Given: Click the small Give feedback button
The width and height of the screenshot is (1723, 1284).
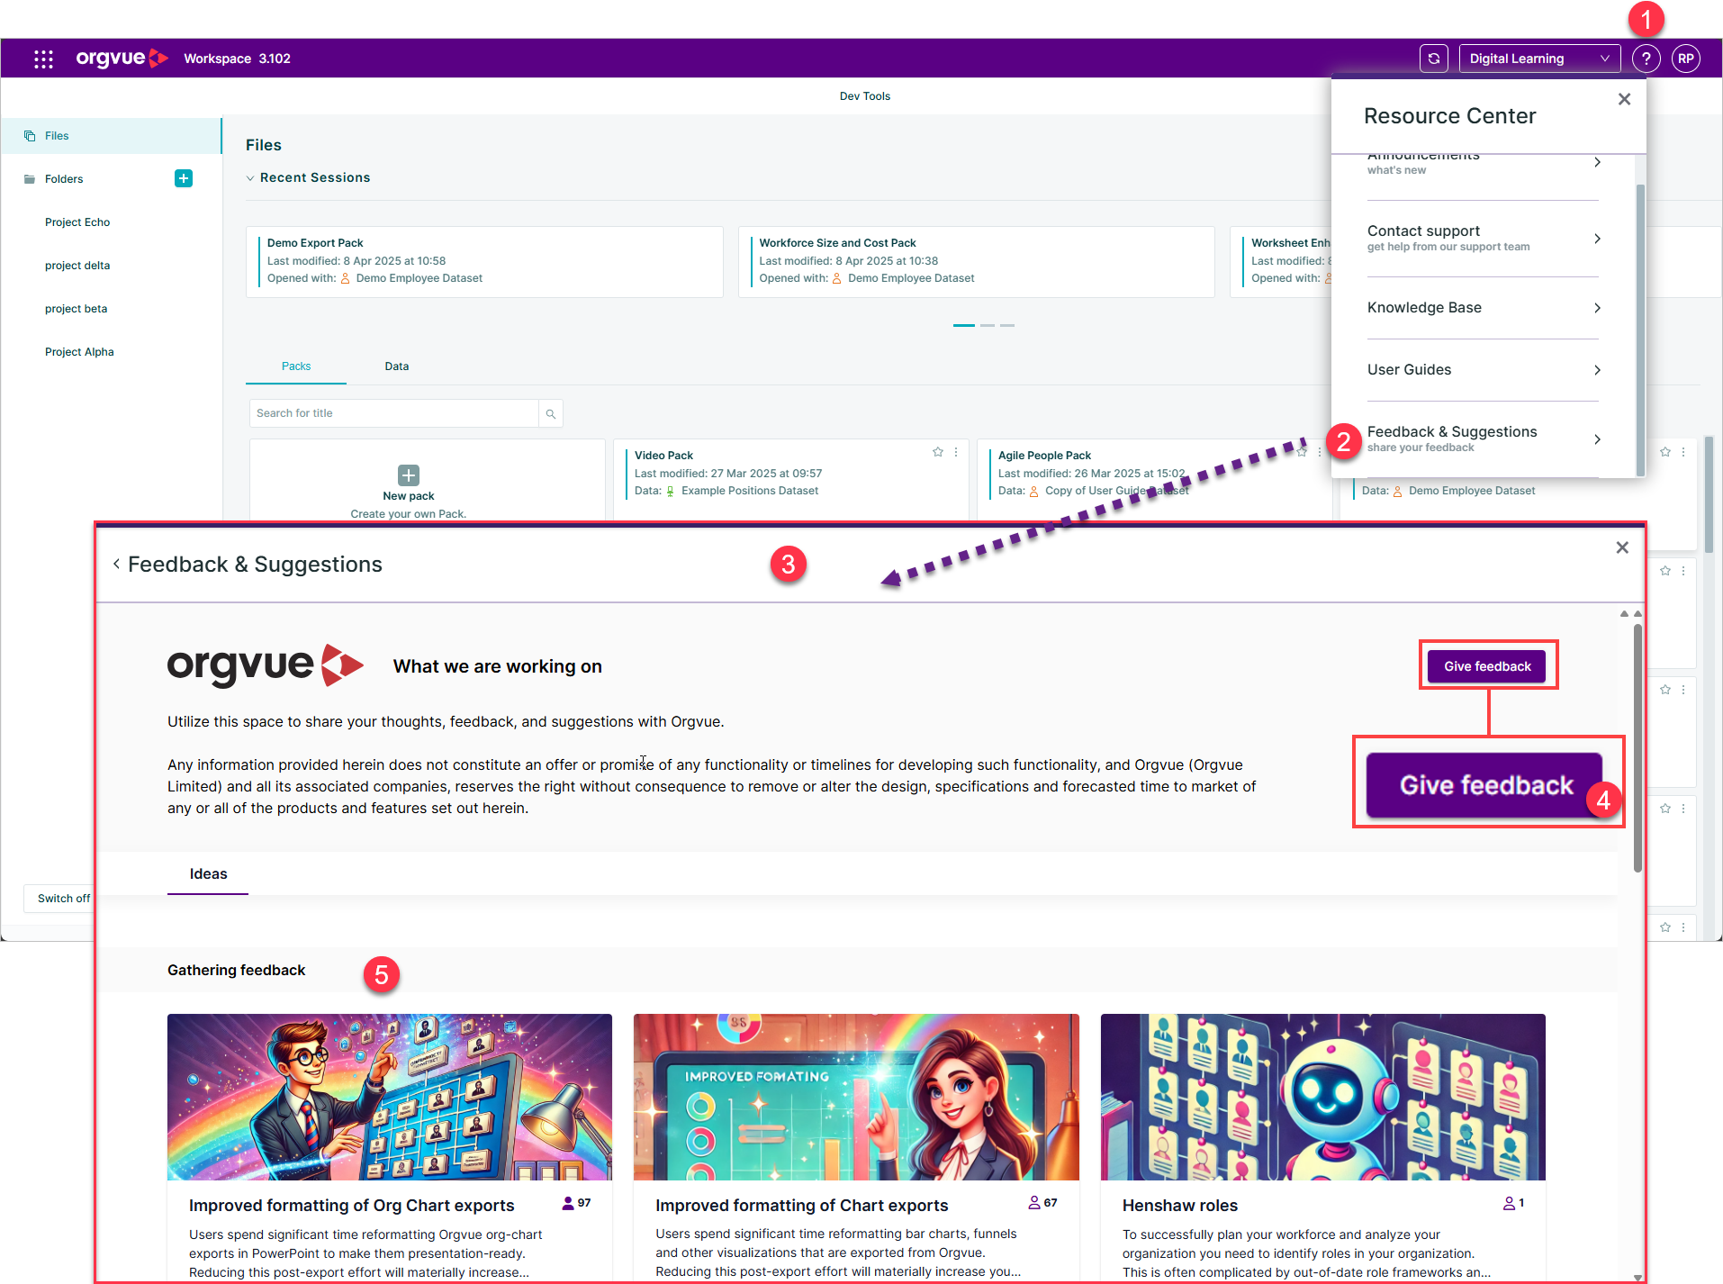Looking at the screenshot, I should (x=1487, y=666).
